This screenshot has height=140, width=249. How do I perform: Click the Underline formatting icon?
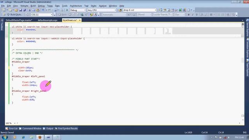coord(196,15)
